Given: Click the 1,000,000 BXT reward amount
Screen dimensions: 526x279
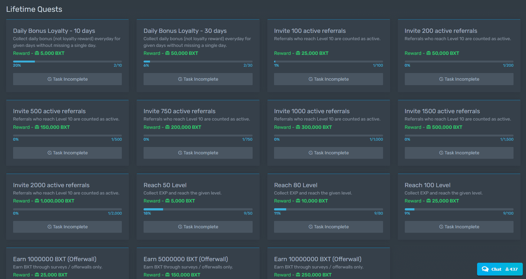Looking at the screenshot, I should pos(57,201).
